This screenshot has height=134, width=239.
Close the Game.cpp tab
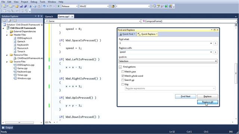tap(72, 16)
